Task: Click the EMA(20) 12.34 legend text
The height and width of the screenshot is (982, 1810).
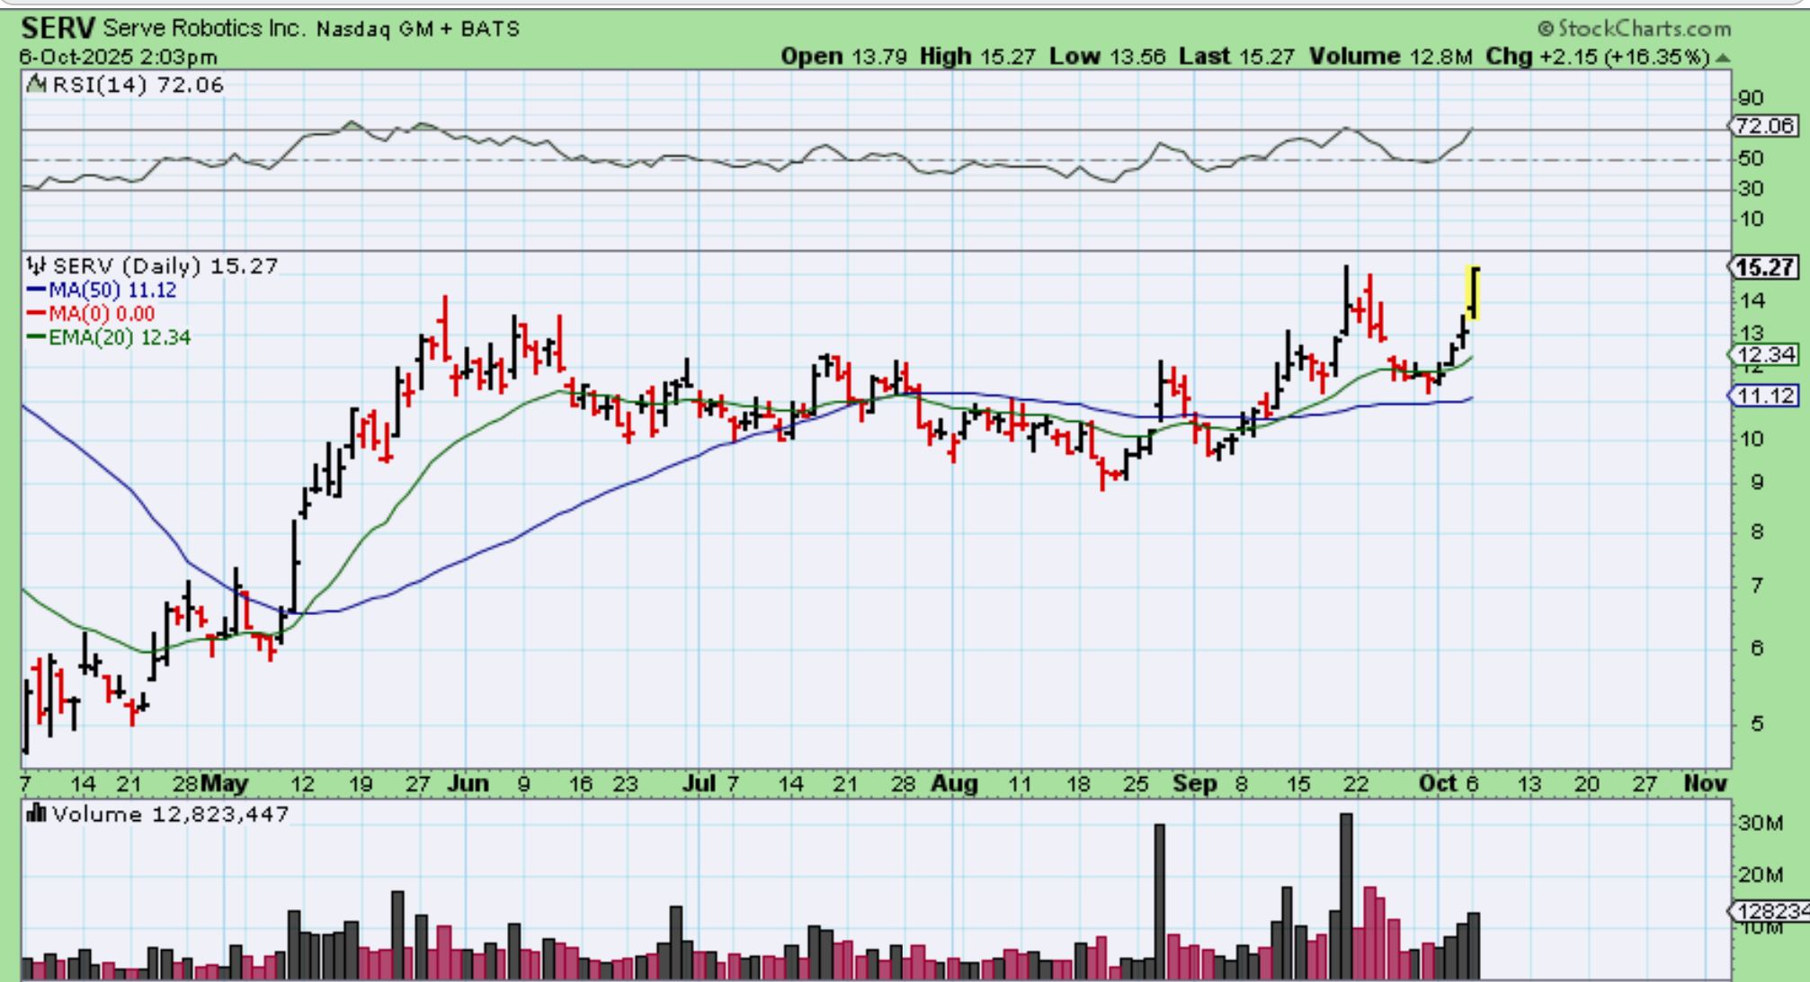Action: pyautogui.click(x=120, y=338)
